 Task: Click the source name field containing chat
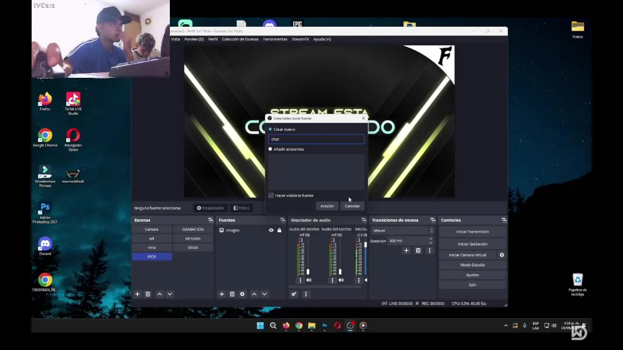pos(316,139)
